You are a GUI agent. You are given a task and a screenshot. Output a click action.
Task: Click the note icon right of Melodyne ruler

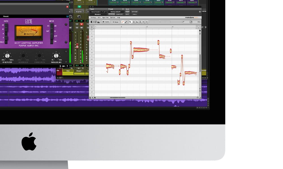click(199, 27)
